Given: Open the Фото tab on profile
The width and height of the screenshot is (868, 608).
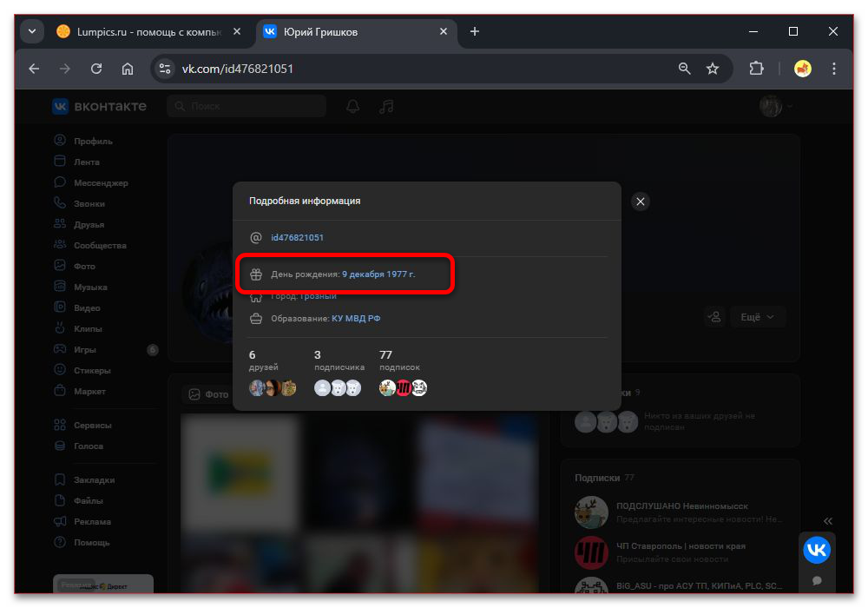Looking at the screenshot, I should (x=208, y=394).
